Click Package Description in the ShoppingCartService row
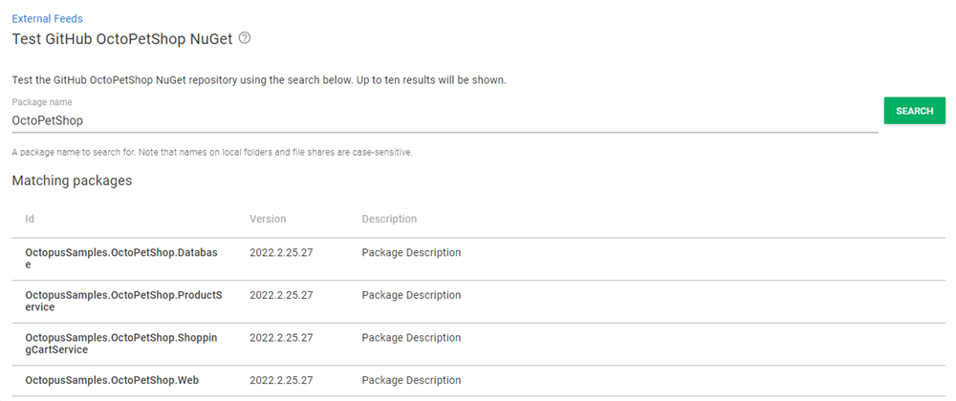 pos(411,338)
